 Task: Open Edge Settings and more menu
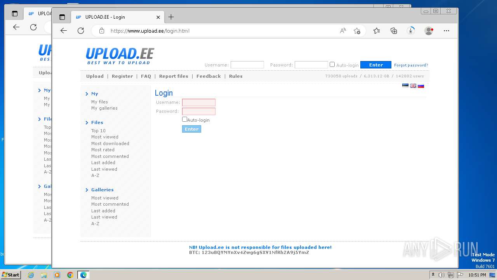coord(447,31)
